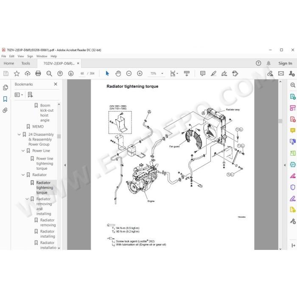Image resolution: width=297 pixels, height=297 pixels.
Task: Click the bookmarks panel scrollbar thumb
Action: [59, 136]
